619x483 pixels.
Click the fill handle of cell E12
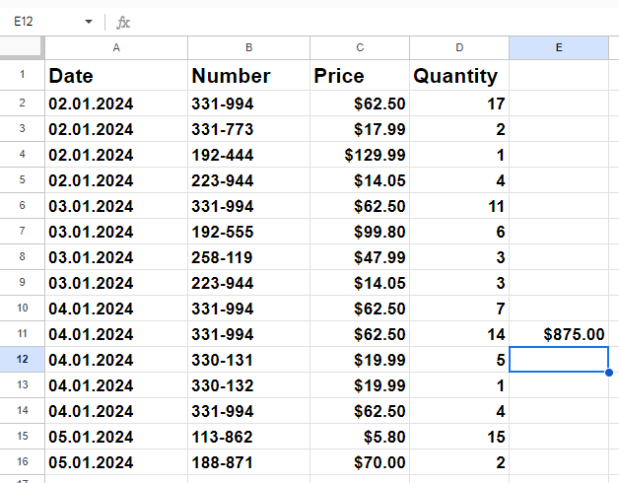tap(609, 372)
